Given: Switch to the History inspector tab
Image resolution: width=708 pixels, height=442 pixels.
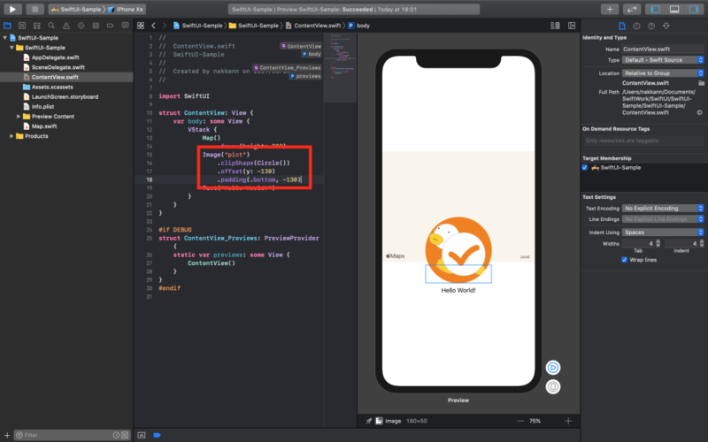Looking at the screenshot, I should click(636, 27).
